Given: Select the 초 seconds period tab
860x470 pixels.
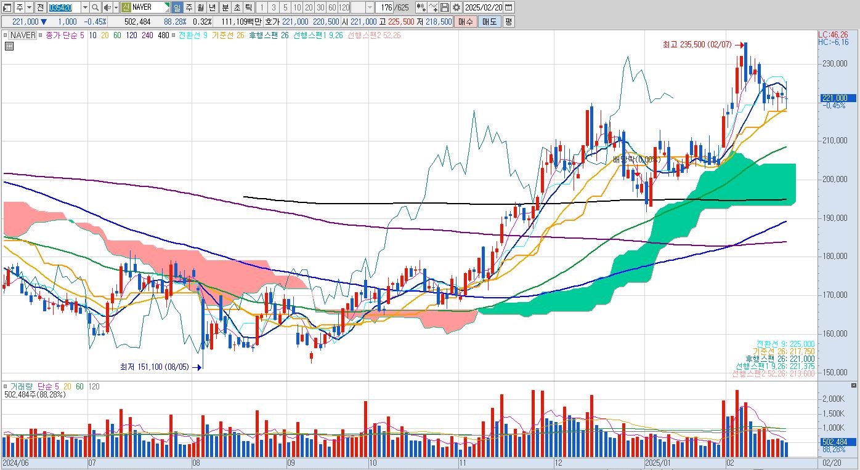Looking at the screenshot, I should [237, 7].
